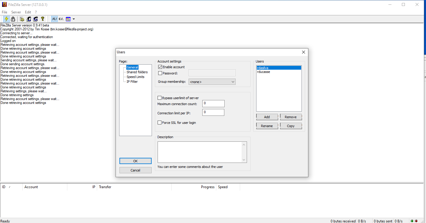This screenshot has height=223, width=426.
Task: Maximize the FileZilla Server window
Action: coord(403,4)
